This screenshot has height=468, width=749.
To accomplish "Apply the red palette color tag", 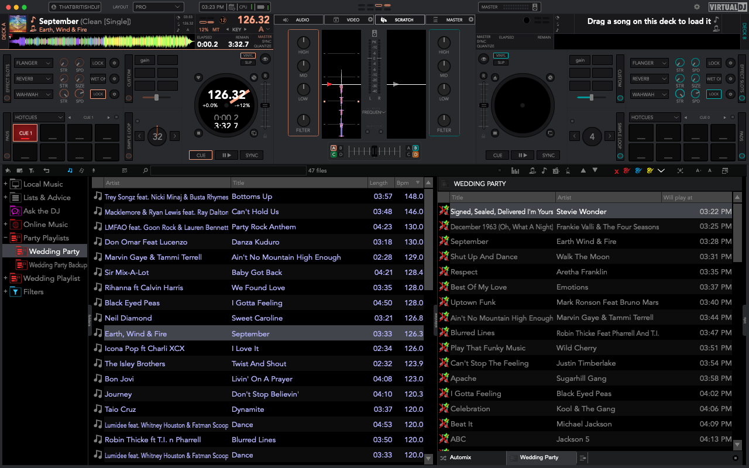I will coord(627,170).
